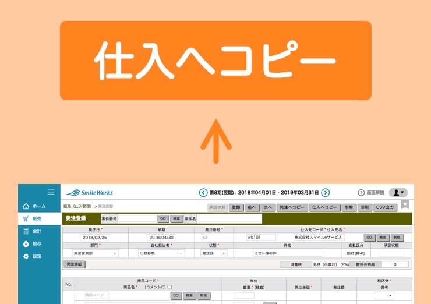
Task: Go to previous record with 前へ
Action: click(252, 207)
